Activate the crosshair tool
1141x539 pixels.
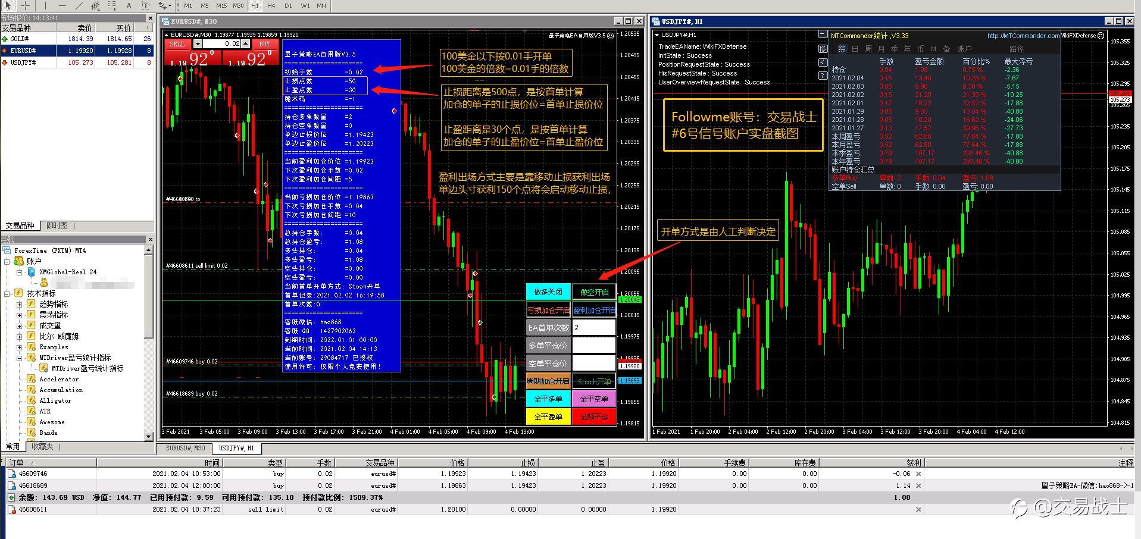coord(25,5)
